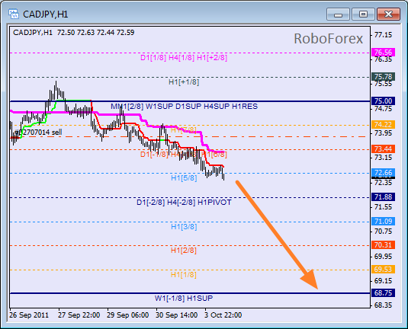Screen dimensions: 408x329
Task: Click the D1[-2/8] H4[-2/8] H1PIVOT label
Action: 184,202
